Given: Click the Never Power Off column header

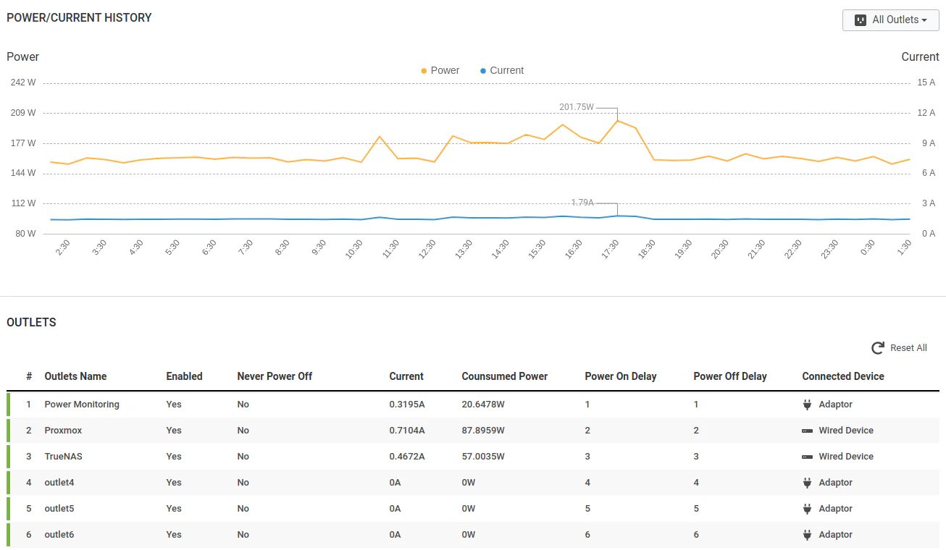Looking at the screenshot, I should pos(275,376).
